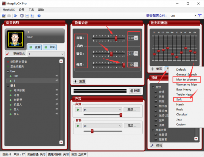Image resolution: width=204 pixels, height=157 pixels.
Task: Choose Default equalizer preset
Action: click(181, 70)
